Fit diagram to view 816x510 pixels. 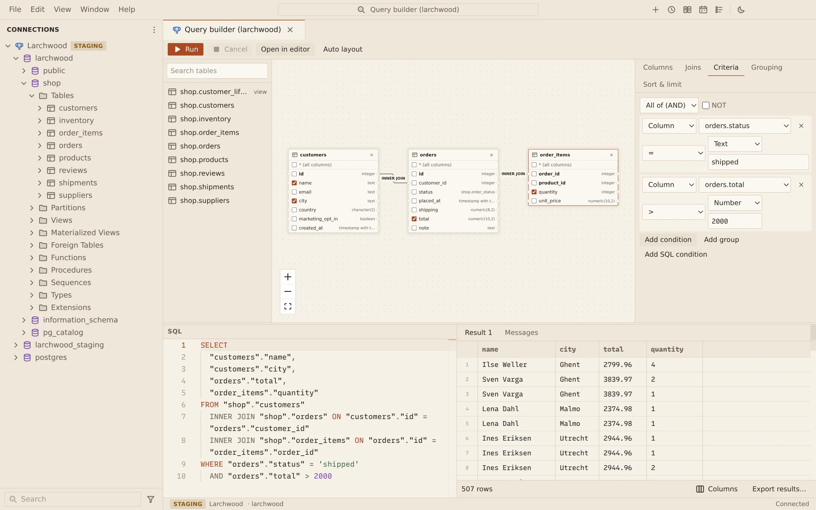coord(288,306)
